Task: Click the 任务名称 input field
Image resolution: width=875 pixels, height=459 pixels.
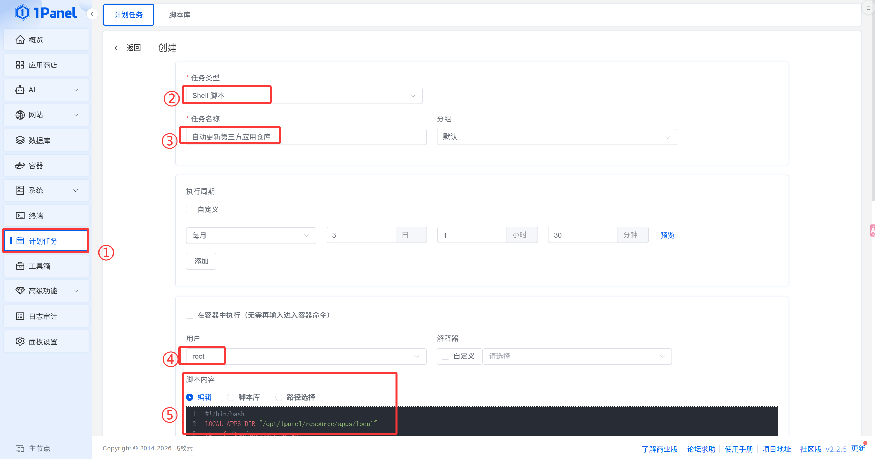Action: coord(306,137)
